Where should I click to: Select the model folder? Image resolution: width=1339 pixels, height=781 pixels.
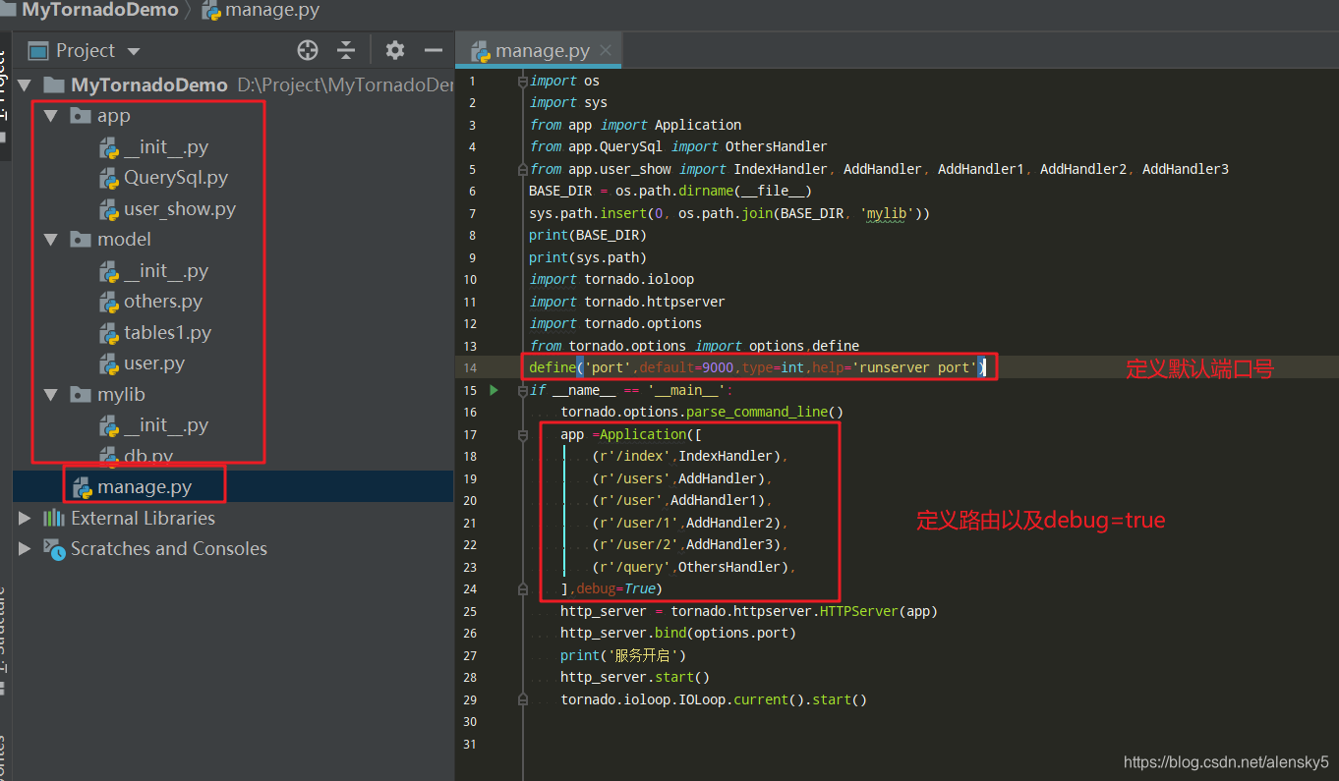coord(124,240)
